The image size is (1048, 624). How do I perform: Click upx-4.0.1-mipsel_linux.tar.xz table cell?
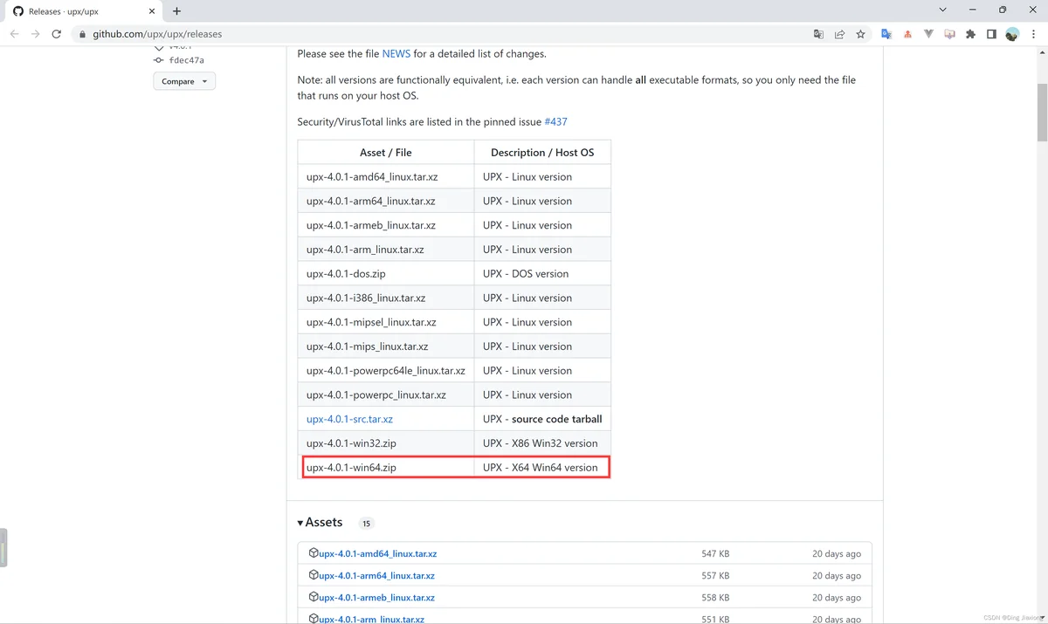(x=386, y=322)
